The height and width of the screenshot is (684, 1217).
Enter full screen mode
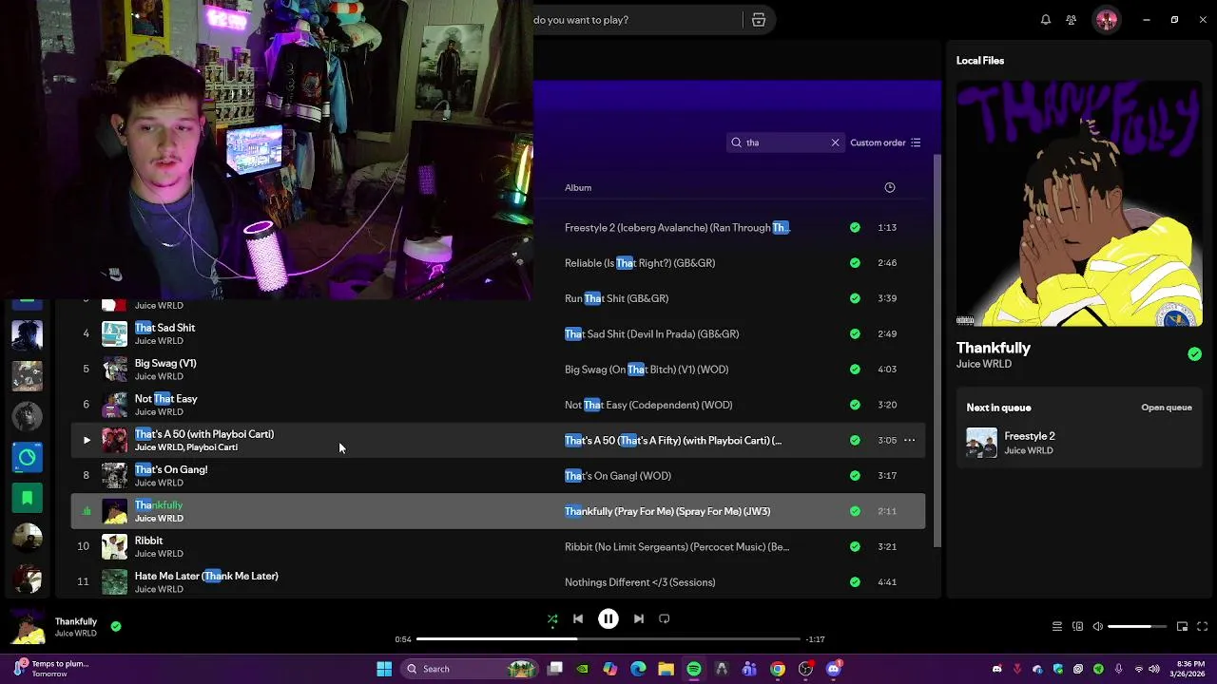point(1202,627)
